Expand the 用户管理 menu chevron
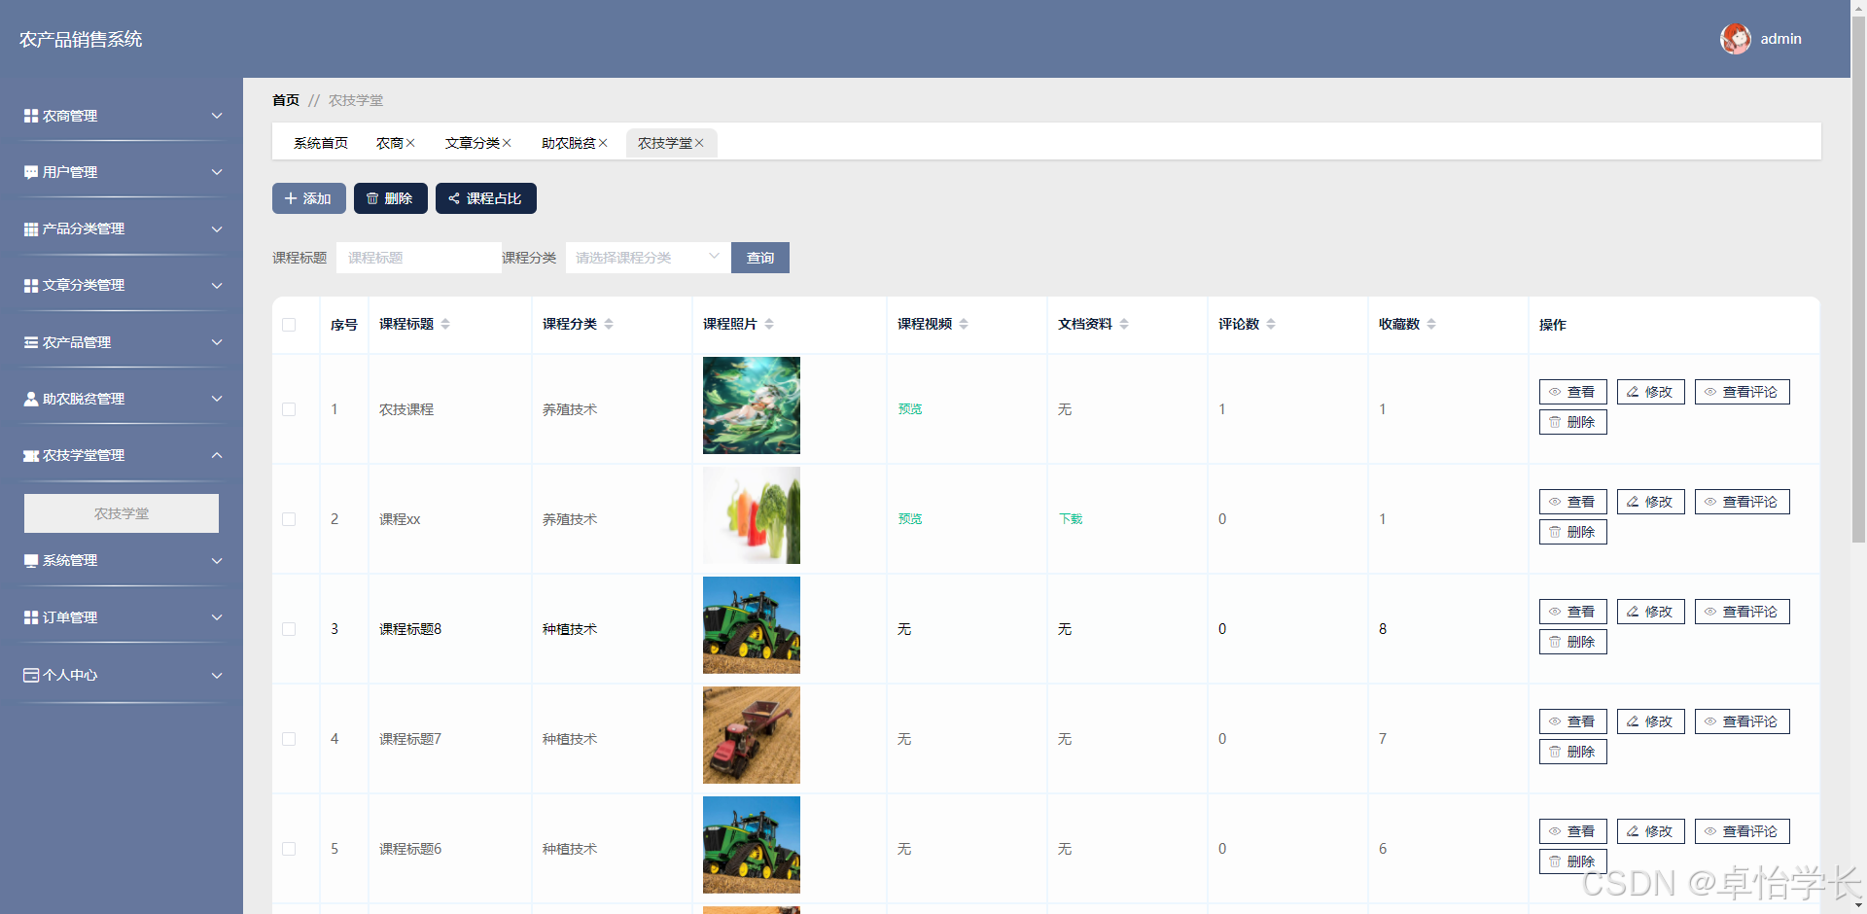The height and width of the screenshot is (914, 1867). tap(217, 172)
